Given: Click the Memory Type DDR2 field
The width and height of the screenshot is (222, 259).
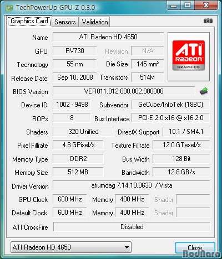Looking at the screenshot, I should (x=78, y=159).
